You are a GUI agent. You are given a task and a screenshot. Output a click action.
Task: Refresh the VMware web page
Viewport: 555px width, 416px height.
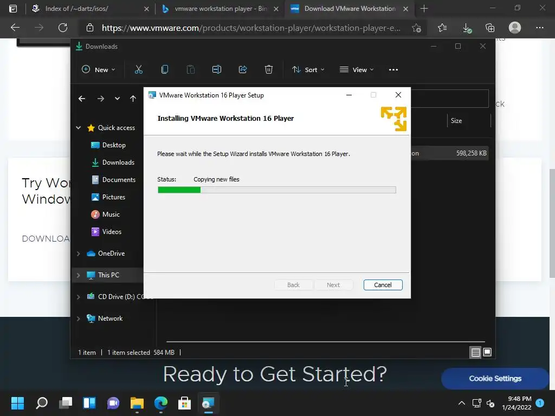click(x=63, y=28)
